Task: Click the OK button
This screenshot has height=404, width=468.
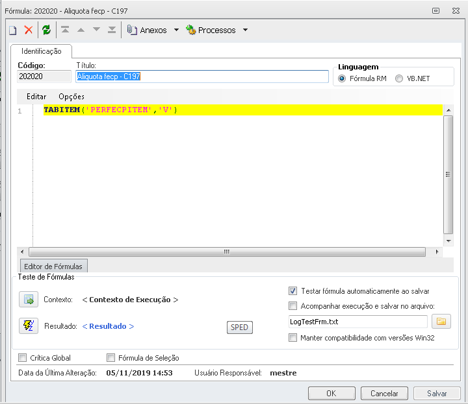Action: click(331, 394)
